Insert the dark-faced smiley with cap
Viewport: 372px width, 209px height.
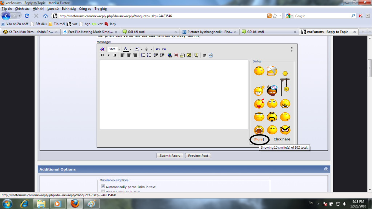[x=272, y=91]
